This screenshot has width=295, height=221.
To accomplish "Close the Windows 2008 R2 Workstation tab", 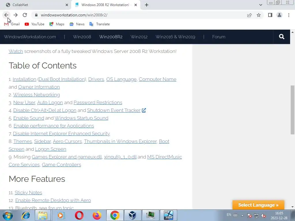I will [136, 5].
